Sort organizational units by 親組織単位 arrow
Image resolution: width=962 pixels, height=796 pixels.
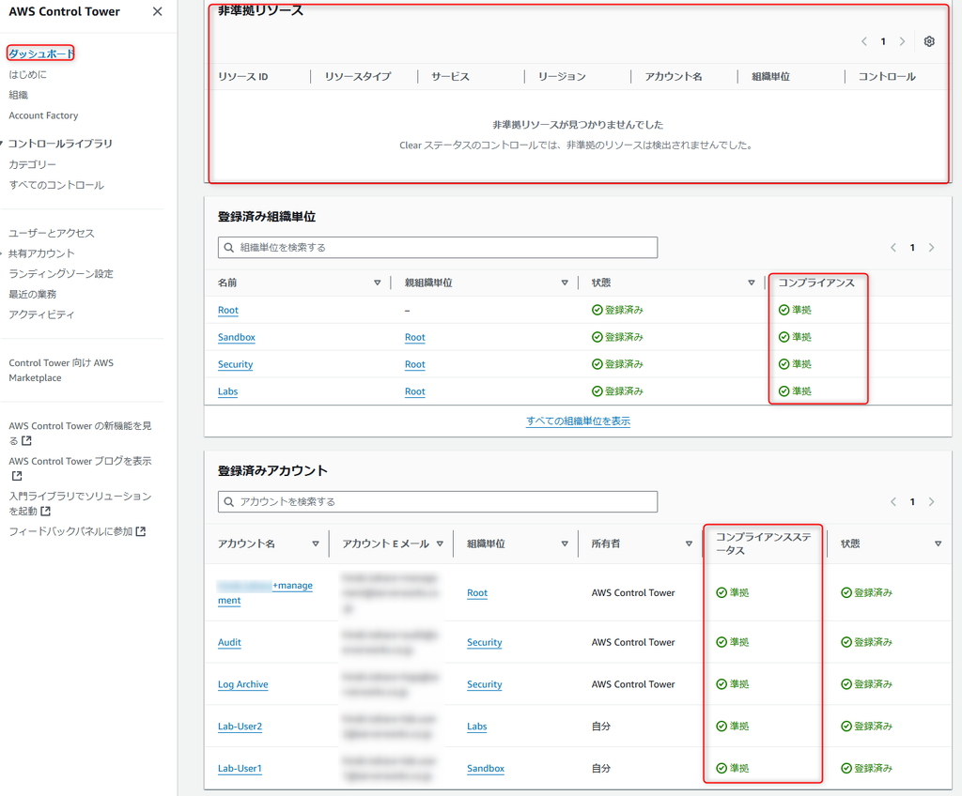(565, 283)
